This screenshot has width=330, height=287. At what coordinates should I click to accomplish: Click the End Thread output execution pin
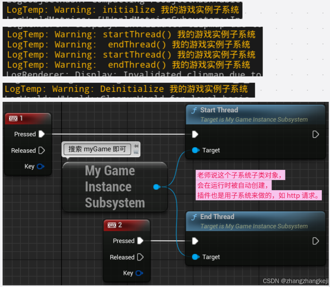[x=316, y=241]
